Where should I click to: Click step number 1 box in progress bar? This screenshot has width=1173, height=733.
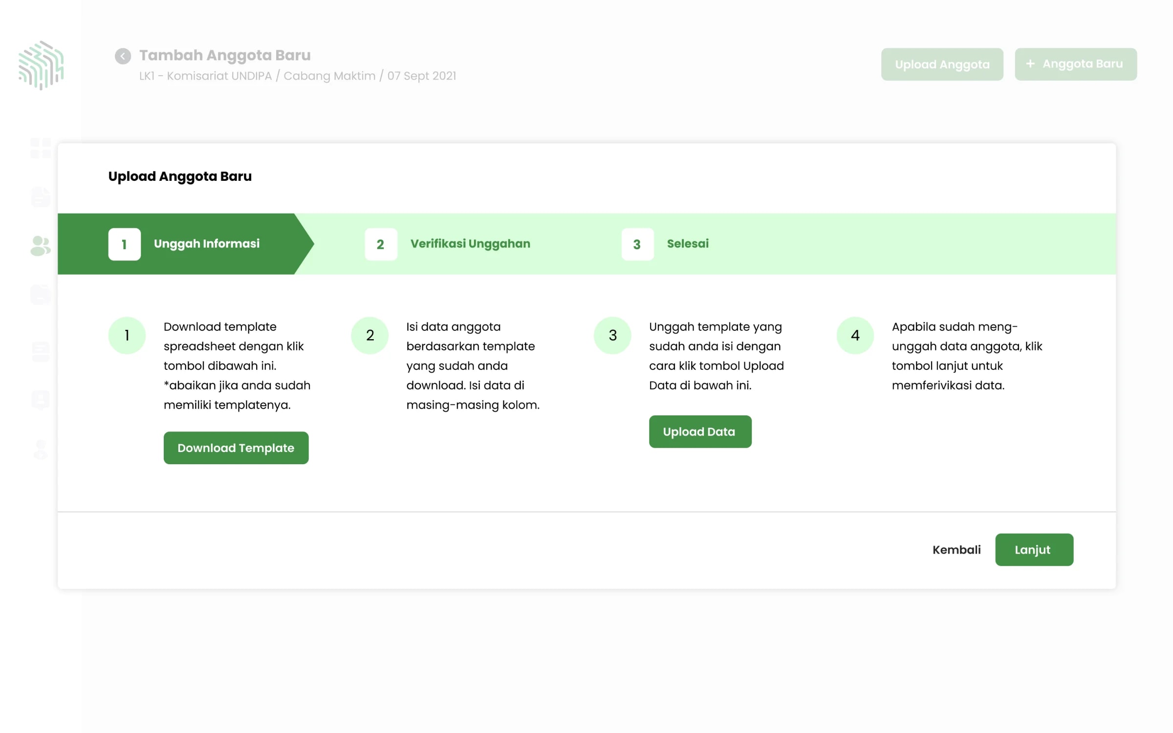point(125,244)
